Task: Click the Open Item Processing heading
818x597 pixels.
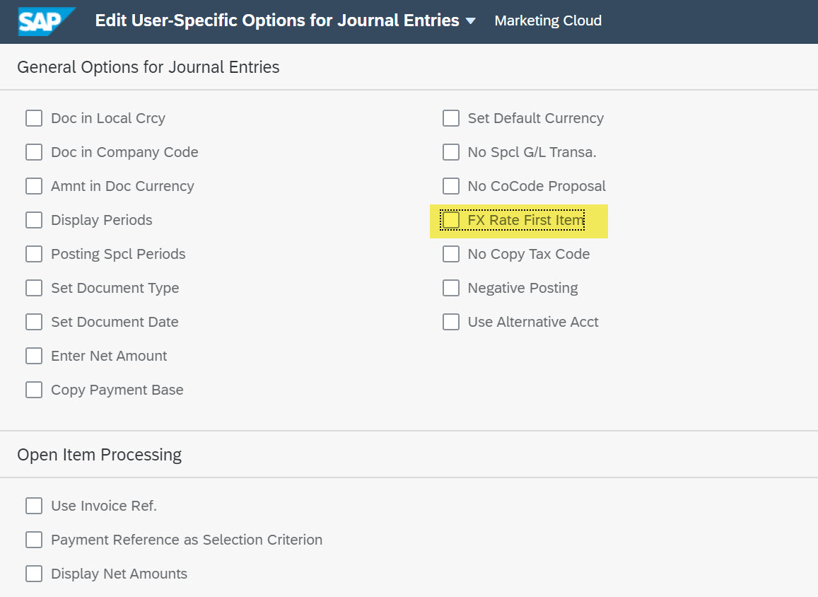Action: [x=99, y=455]
